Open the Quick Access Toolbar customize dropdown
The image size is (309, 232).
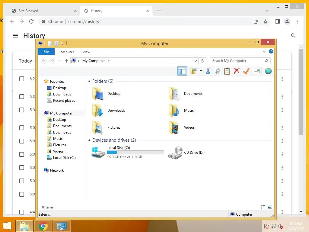[x=62, y=43]
